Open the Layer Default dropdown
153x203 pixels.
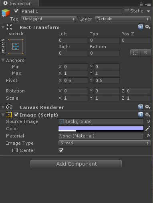pos(123,19)
